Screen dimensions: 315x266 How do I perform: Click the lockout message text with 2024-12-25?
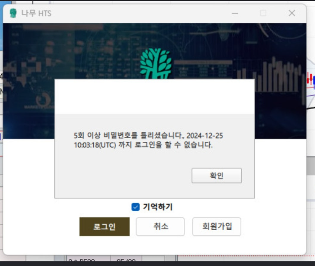click(149, 140)
